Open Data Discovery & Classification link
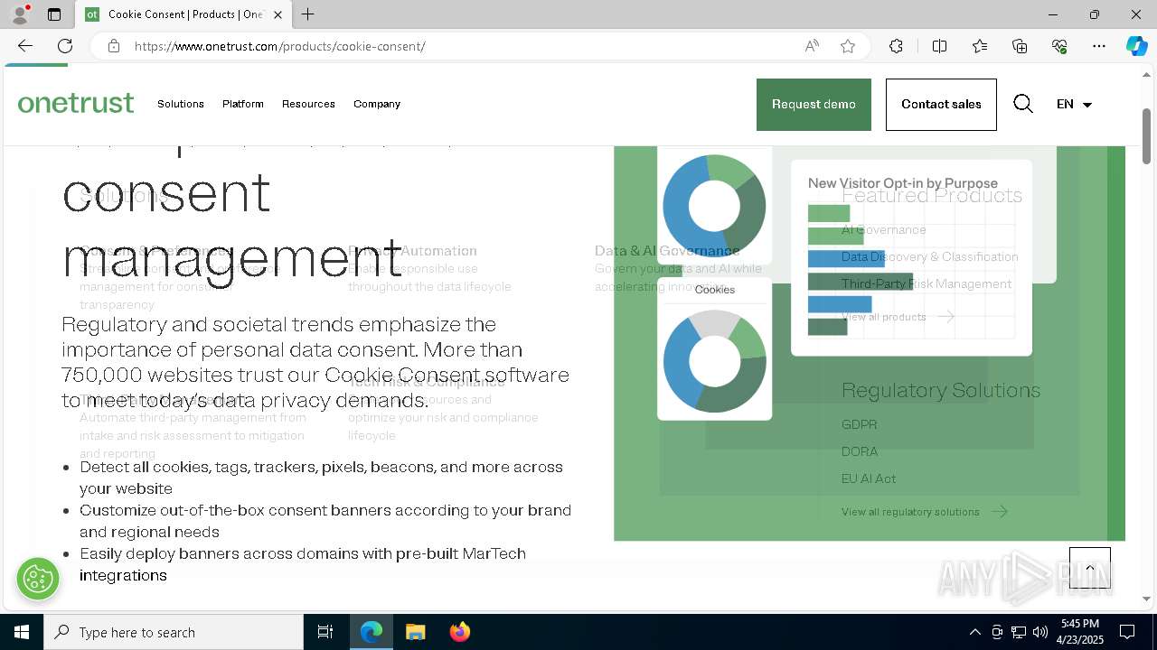This screenshot has height=650, width=1157. click(x=929, y=257)
